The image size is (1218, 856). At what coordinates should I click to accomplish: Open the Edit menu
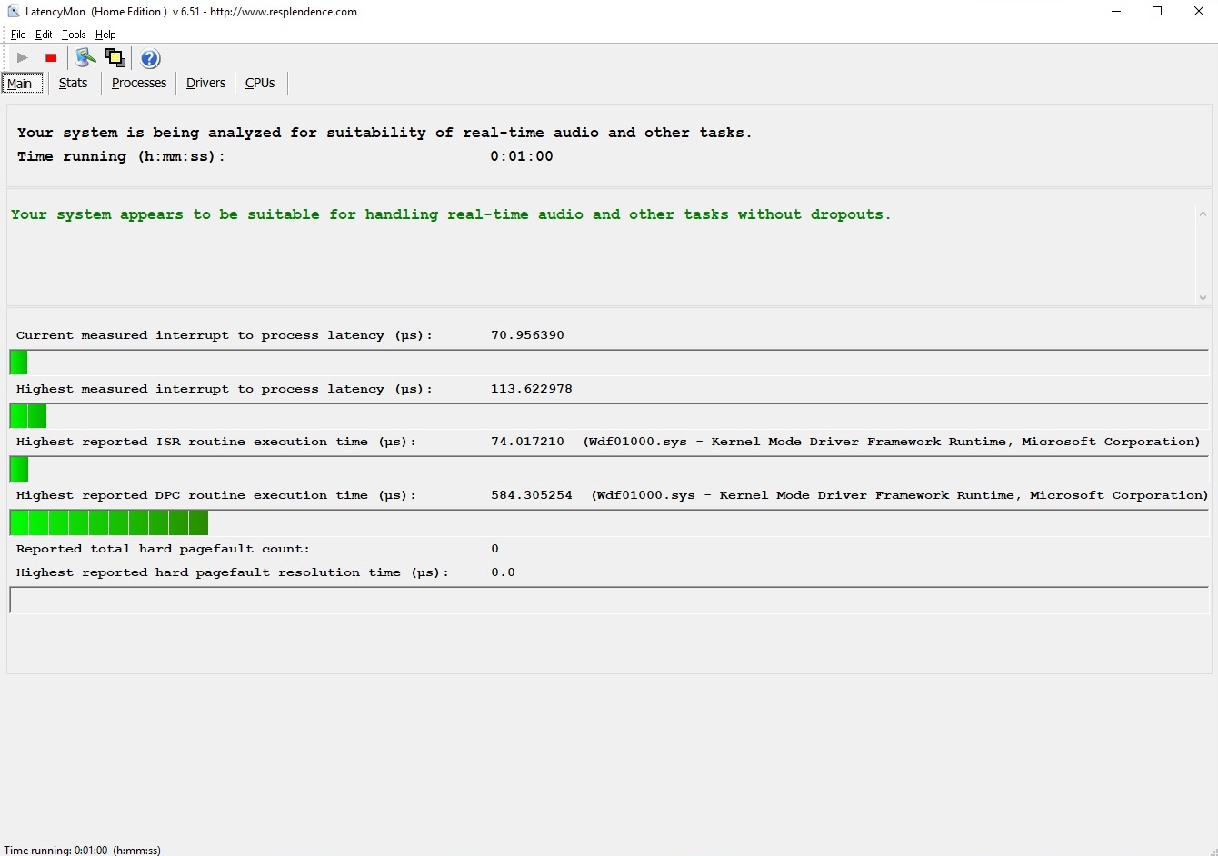44,35
